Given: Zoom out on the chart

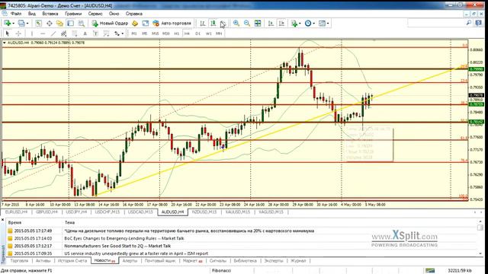Looking at the screenshot, I should (247, 24).
